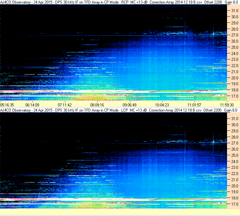
Task: Click 19.0 frequency label in LCP plot
Action: click(x=235, y=192)
